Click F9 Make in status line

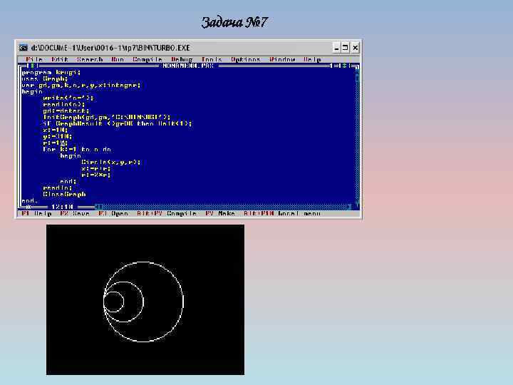pyautogui.click(x=220, y=213)
